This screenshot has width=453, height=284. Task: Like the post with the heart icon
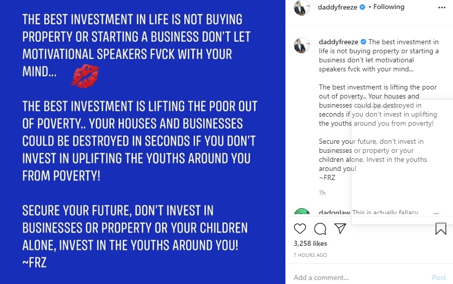pos(299,229)
